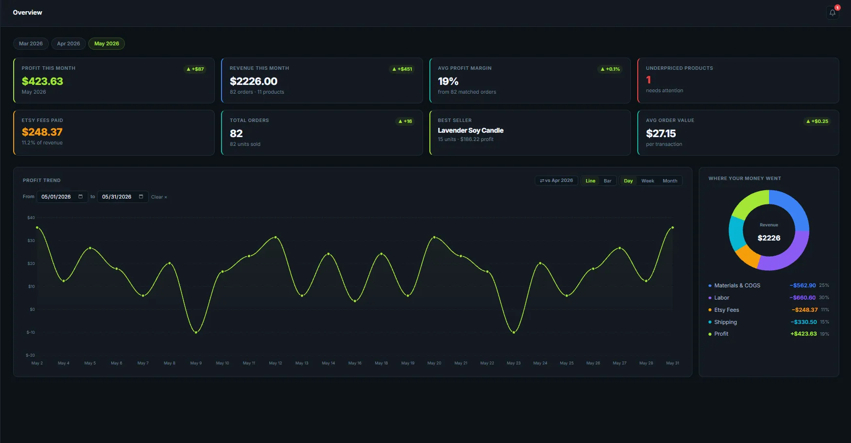The height and width of the screenshot is (443, 851).
Task: Open the Avg Profit Margin card
Action: point(530,81)
